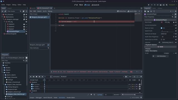178x100 pixels.
Task: Open the Scene menu
Action: coord(3,5)
